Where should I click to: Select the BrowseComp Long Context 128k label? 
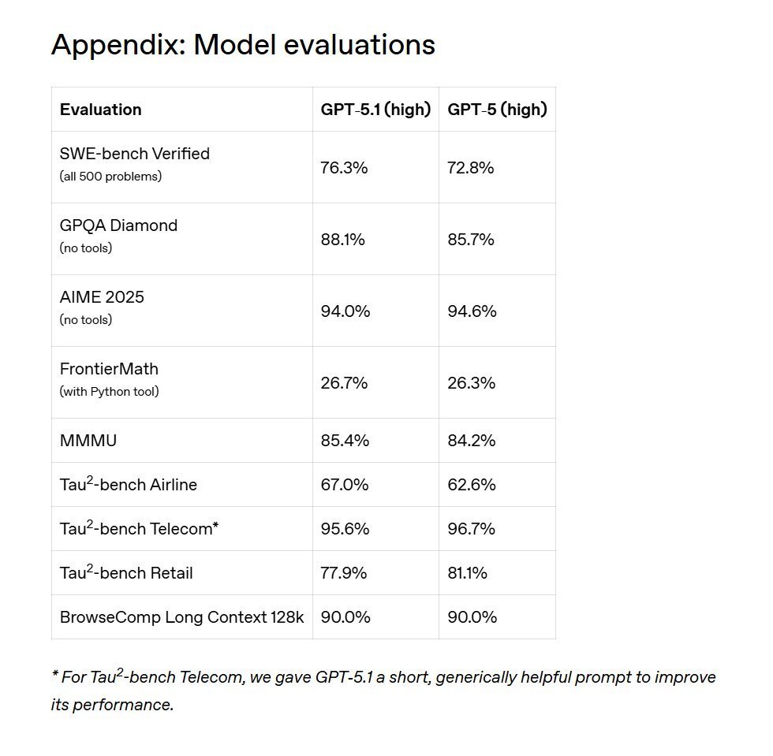pyautogui.click(x=181, y=616)
